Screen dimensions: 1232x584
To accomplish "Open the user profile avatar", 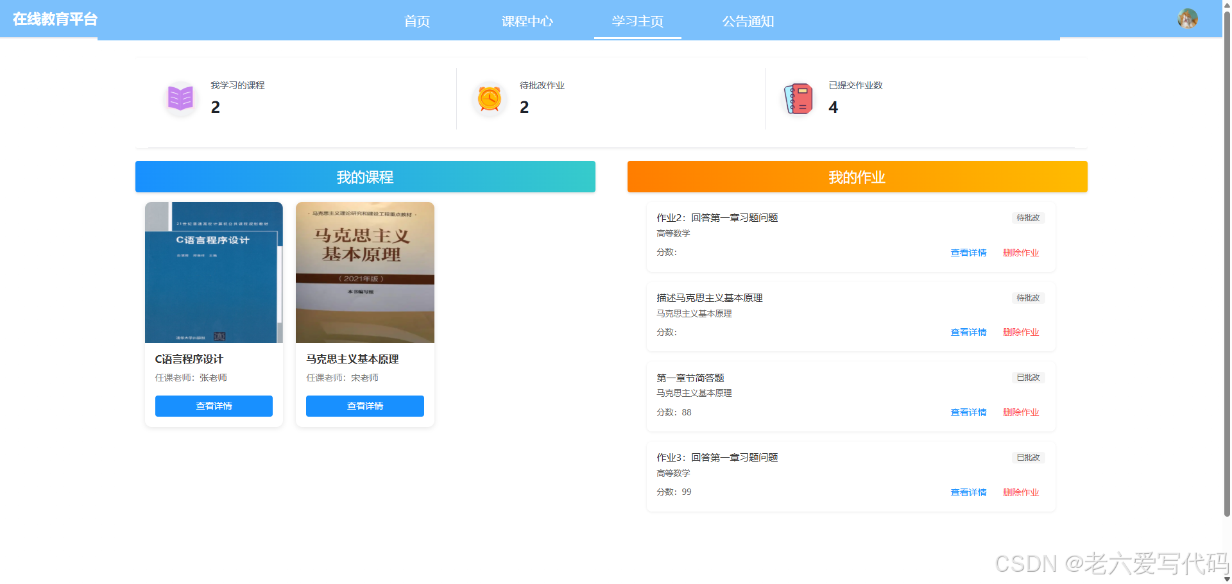I will (x=1188, y=19).
